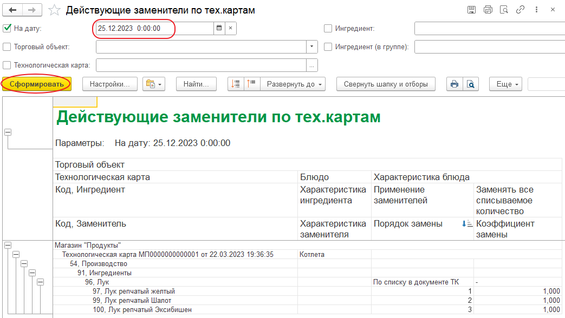Screen dimensions: 565x318
Task: Open print preview with magnifier icon
Action: [471, 84]
